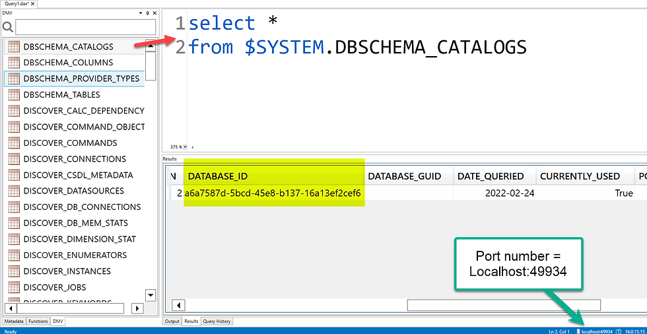Open the Query History tab
Viewport: 647px width, 334px height.
217,321
